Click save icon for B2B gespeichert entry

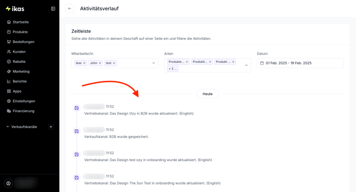pyautogui.click(x=77, y=131)
